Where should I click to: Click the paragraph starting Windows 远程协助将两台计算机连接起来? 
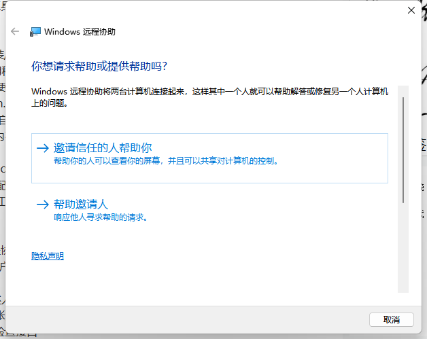(209, 97)
